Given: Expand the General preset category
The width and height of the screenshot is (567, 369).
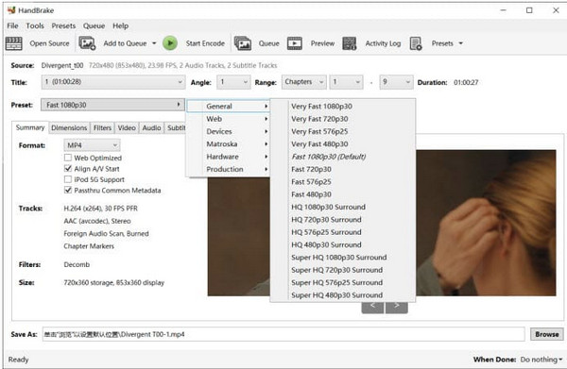Looking at the screenshot, I should [x=228, y=106].
